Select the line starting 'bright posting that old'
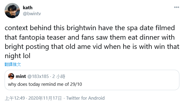 tap(92, 47)
